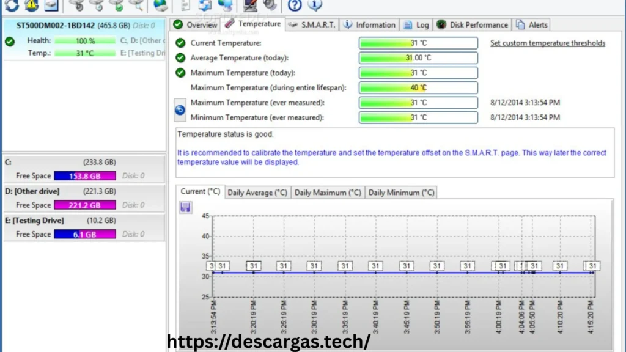Click the blue reset arrow icon beside Maximum Temperature

(180, 110)
